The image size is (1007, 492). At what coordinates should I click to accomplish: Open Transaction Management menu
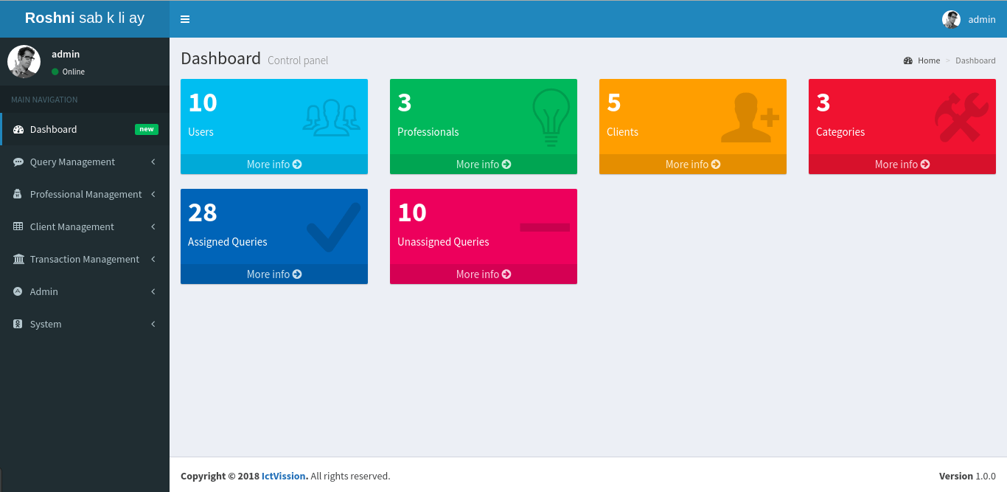85,259
